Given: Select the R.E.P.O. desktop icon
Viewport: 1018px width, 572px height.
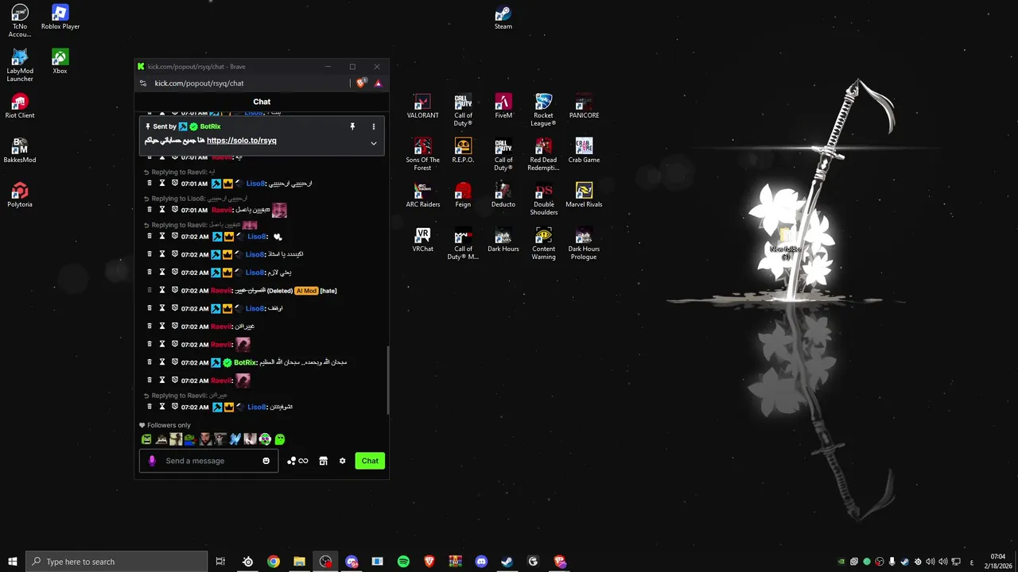Looking at the screenshot, I should [x=463, y=152].
